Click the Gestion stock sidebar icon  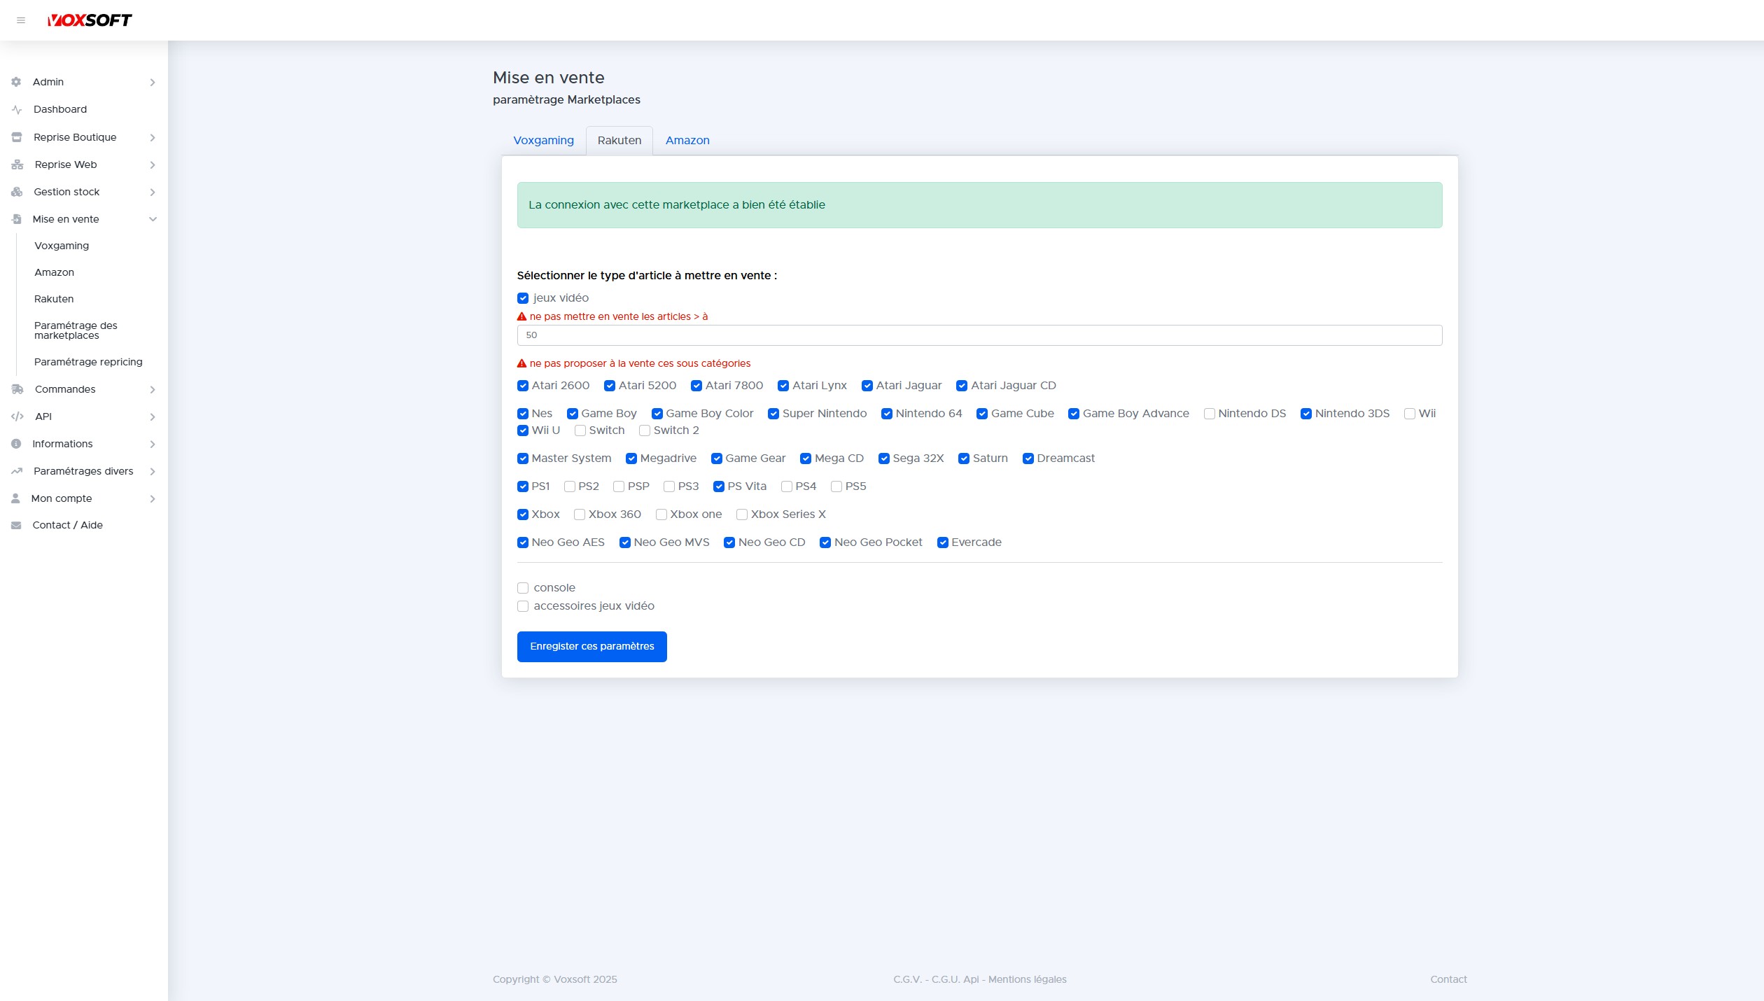click(17, 192)
